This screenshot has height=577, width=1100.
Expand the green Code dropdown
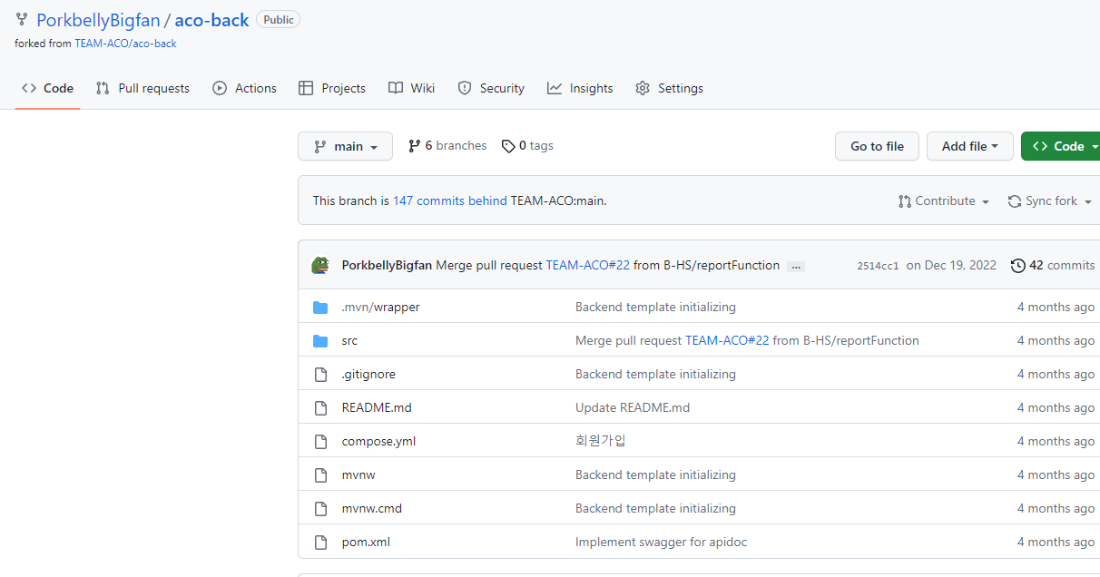coord(1062,146)
